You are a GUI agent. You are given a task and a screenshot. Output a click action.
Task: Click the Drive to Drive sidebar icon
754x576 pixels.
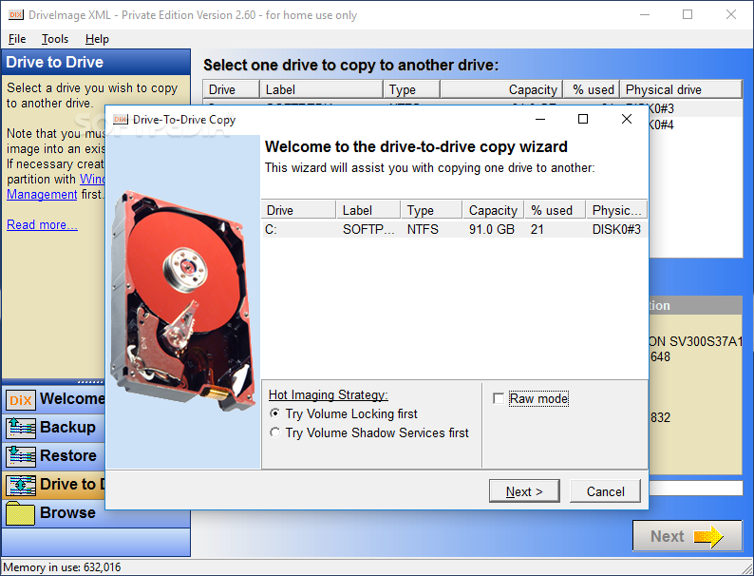point(21,485)
